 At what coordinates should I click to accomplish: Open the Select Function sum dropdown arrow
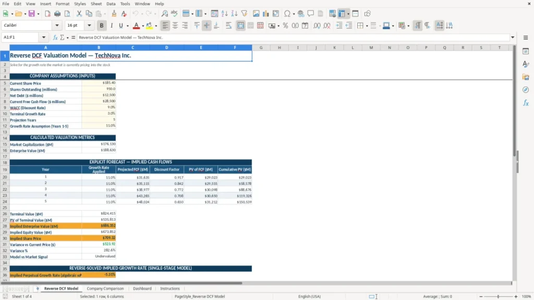[67, 37]
